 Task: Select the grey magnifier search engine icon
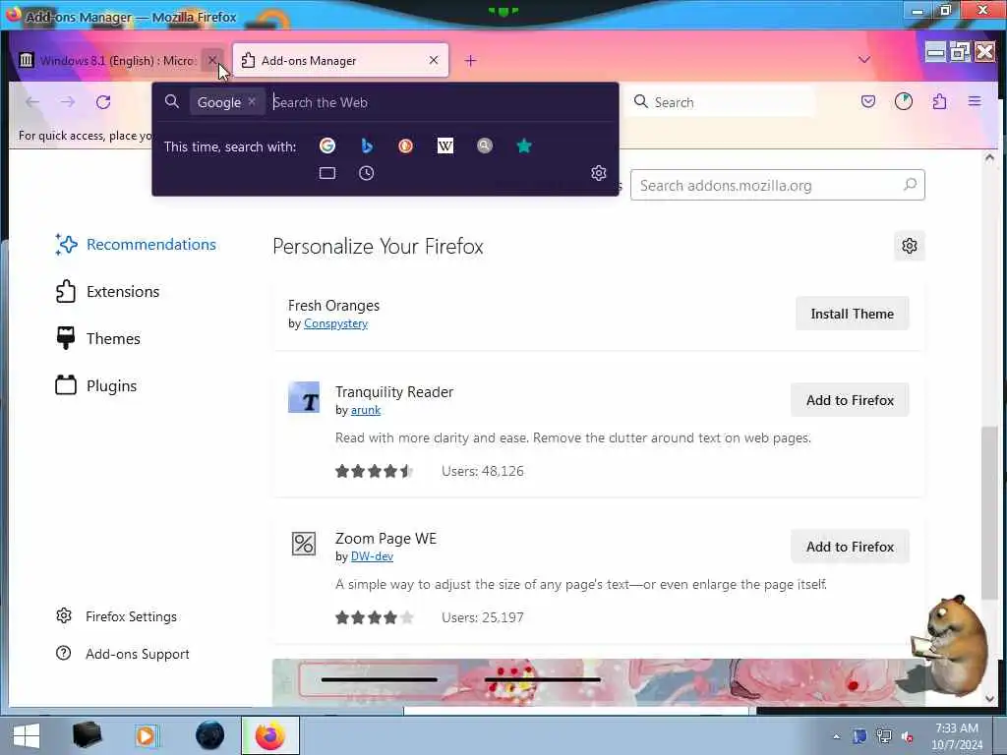[484, 146]
